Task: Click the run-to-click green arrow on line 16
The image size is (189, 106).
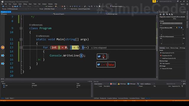Action: coord(39,59)
